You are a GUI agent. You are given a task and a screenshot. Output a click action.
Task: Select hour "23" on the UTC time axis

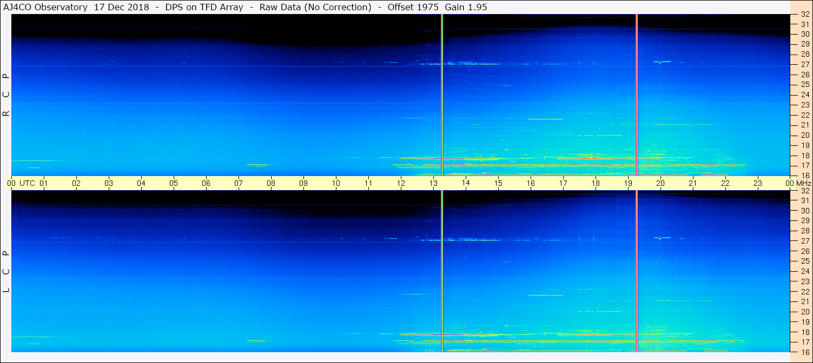click(758, 183)
